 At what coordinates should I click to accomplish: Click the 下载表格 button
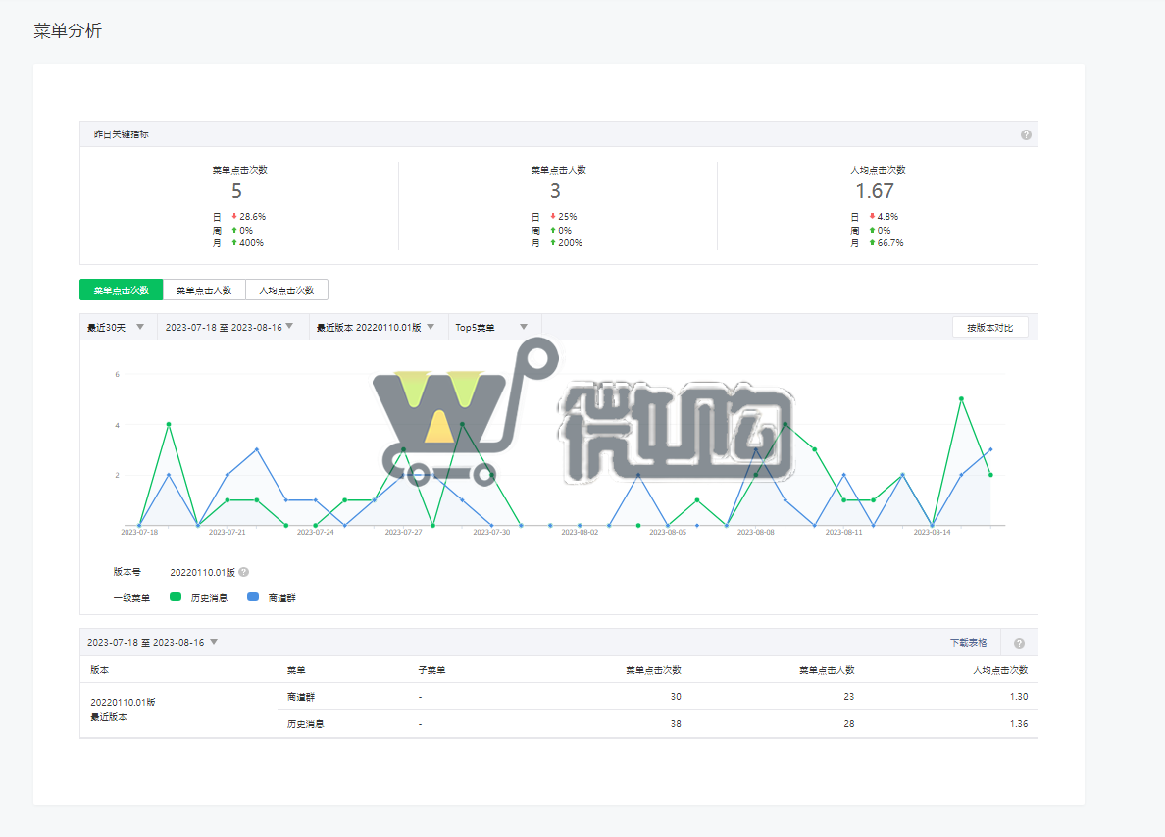pyautogui.click(x=968, y=643)
